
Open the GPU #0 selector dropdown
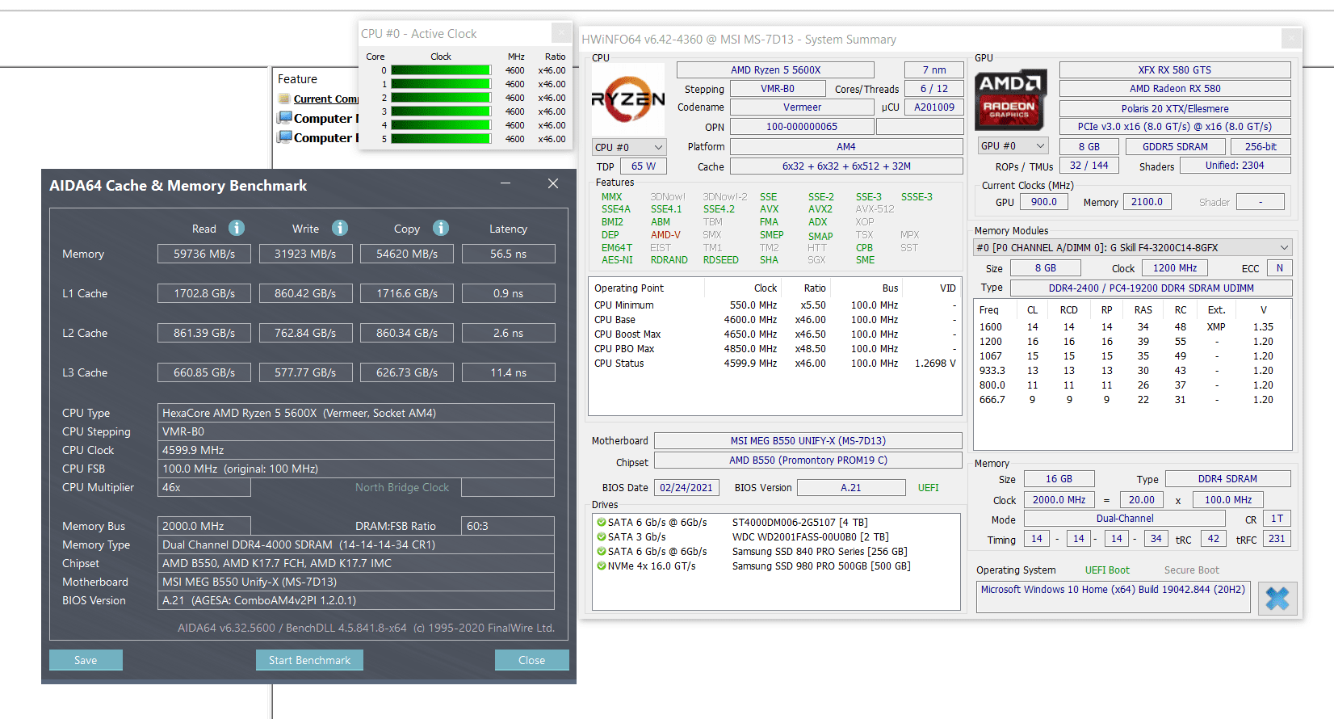[1013, 146]
